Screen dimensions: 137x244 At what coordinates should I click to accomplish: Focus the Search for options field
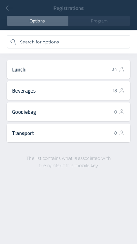pos(68,42)
